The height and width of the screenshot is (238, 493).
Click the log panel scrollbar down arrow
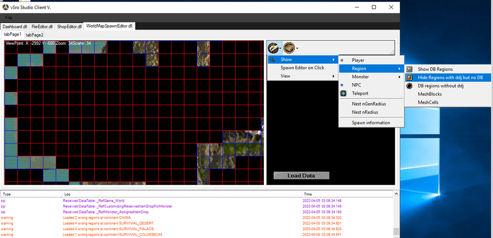(x=396, y=235)
